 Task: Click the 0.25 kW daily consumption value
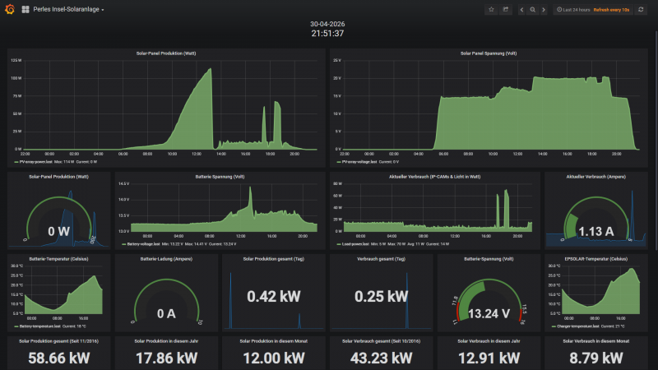[381, 297]
